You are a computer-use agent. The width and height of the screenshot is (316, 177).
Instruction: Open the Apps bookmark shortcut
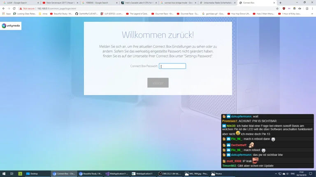(x=7, y=14)
